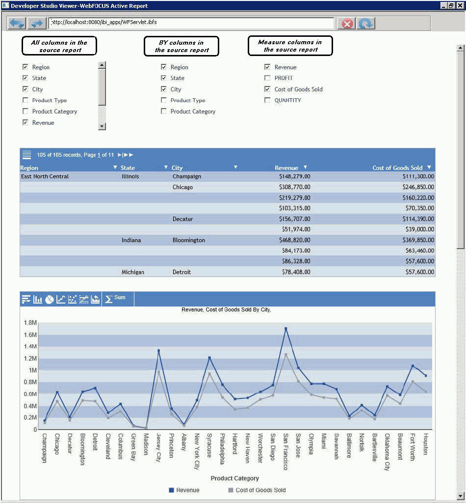Screen dimensions: 466x503
Task: Click the Champaign city cell in the table
Action: [187, 176]
